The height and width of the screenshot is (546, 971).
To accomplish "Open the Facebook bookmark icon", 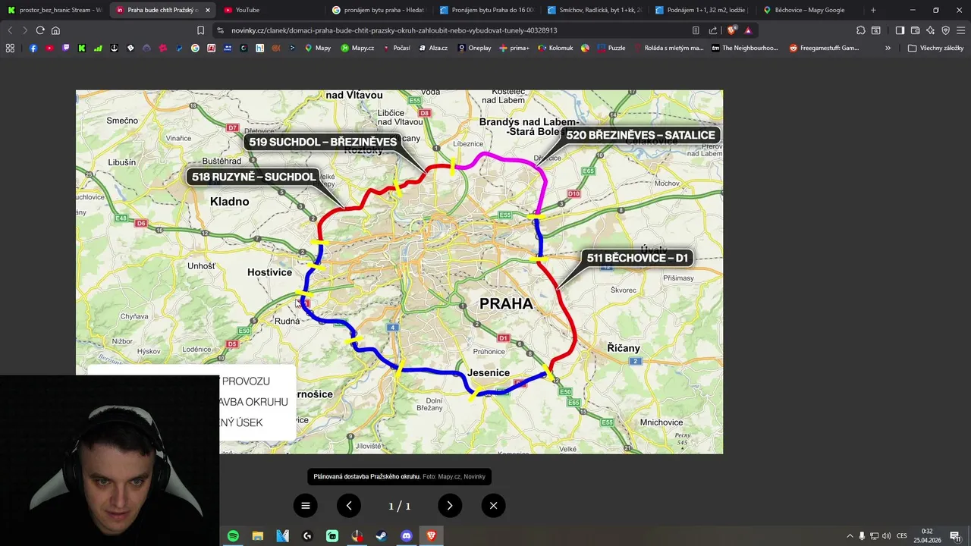I will click(33, 48).
